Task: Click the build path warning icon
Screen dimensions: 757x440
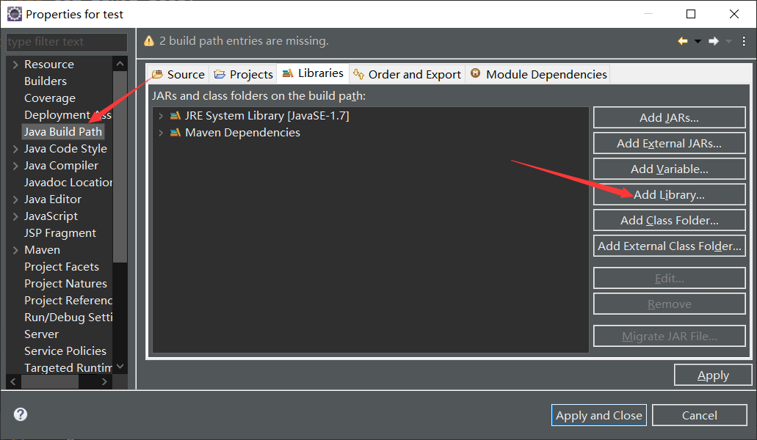Action: tap(149, 41)
